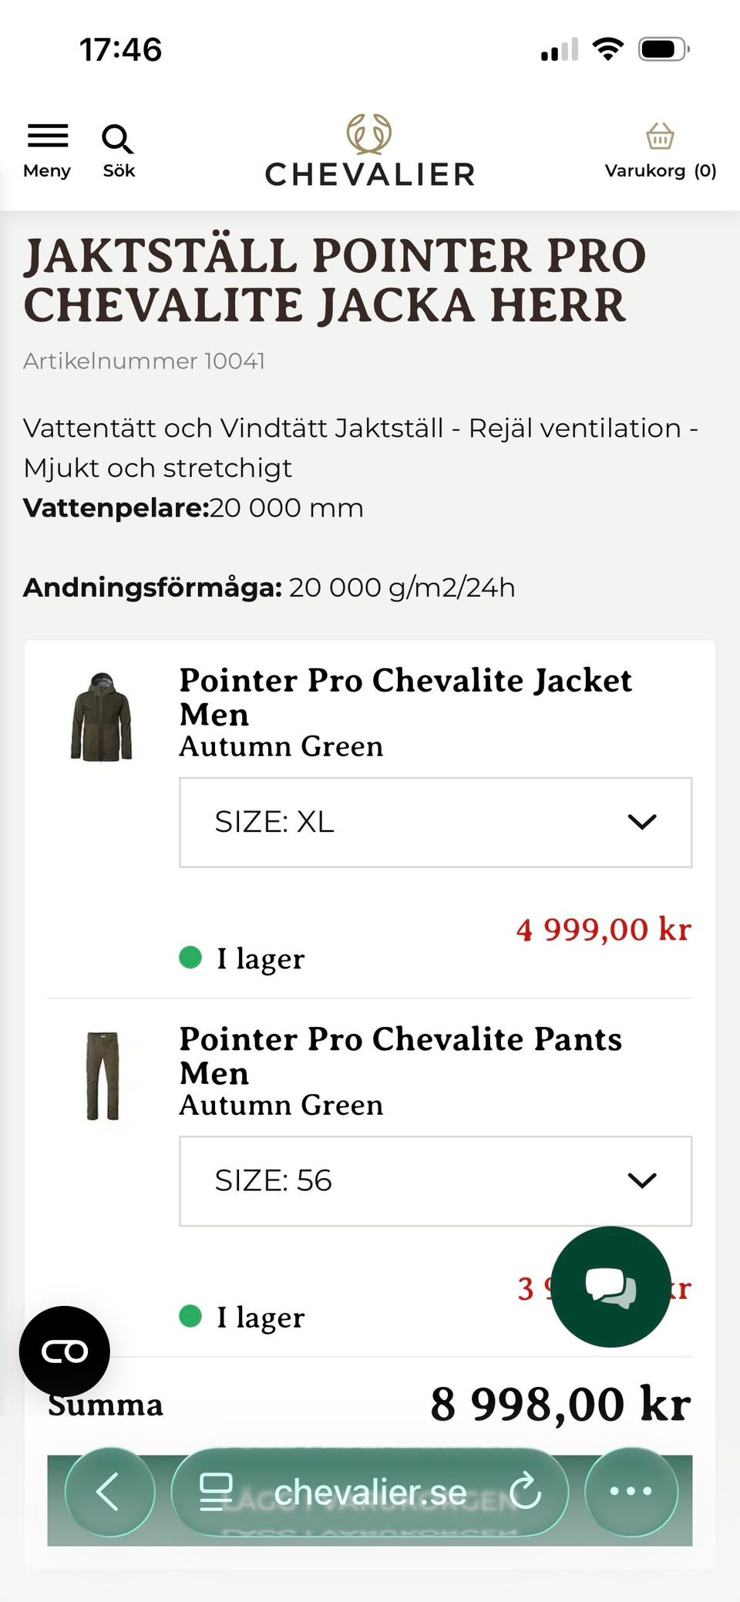Viewport: 740px width, 1602px height.
Task: Open the Varukorg basket icon
Action: click(660, 136)
